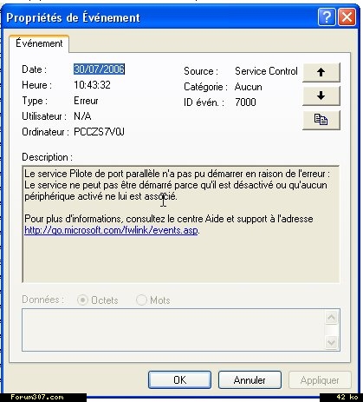Click the data box scroll down arrow
Screen dimensions: 363x402
(x=331, y=343)
